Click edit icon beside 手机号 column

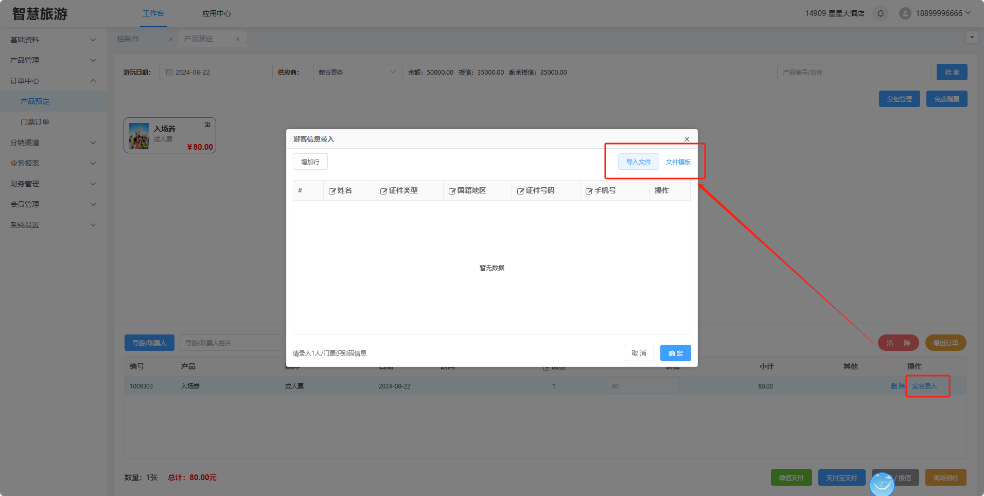(x=589, y=191)
